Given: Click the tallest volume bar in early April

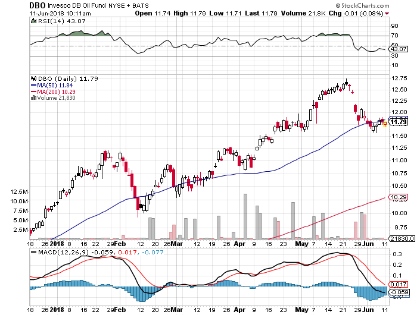Looking at the screenshot, I should click(245, 216).
